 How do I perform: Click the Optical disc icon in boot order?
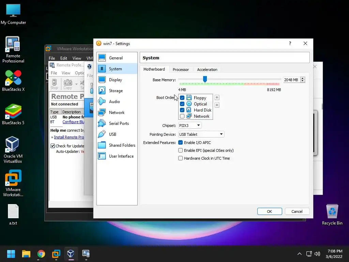[x=189, y=104]
